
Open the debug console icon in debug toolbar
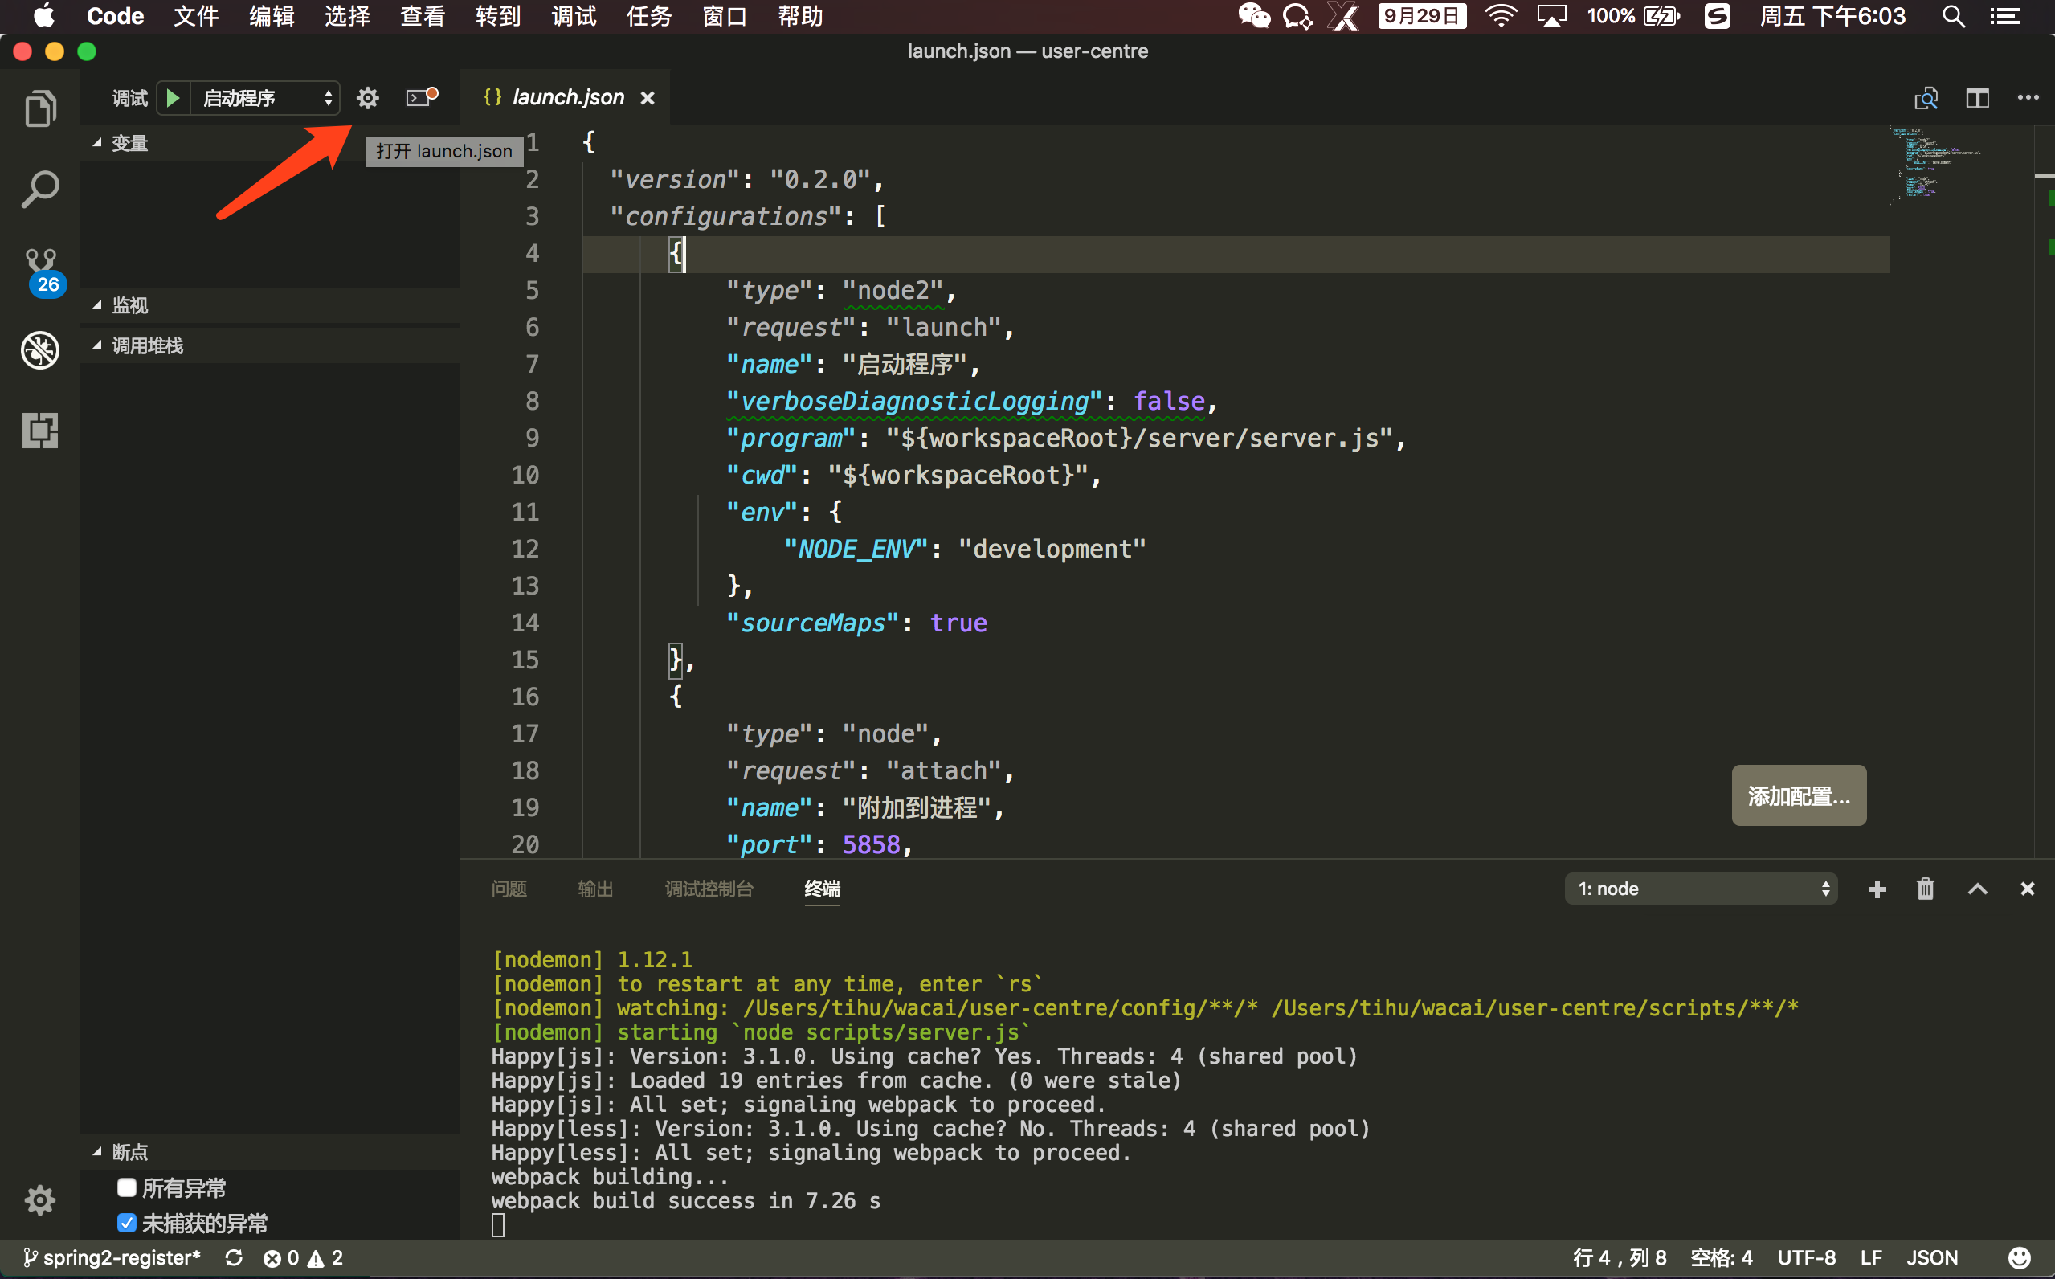[x=421, y=98]
